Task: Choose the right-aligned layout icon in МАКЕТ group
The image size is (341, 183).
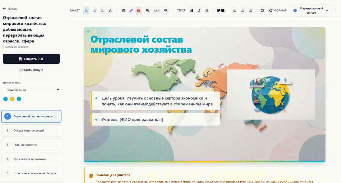Action: pyautogui.click(x=94, y=10)
